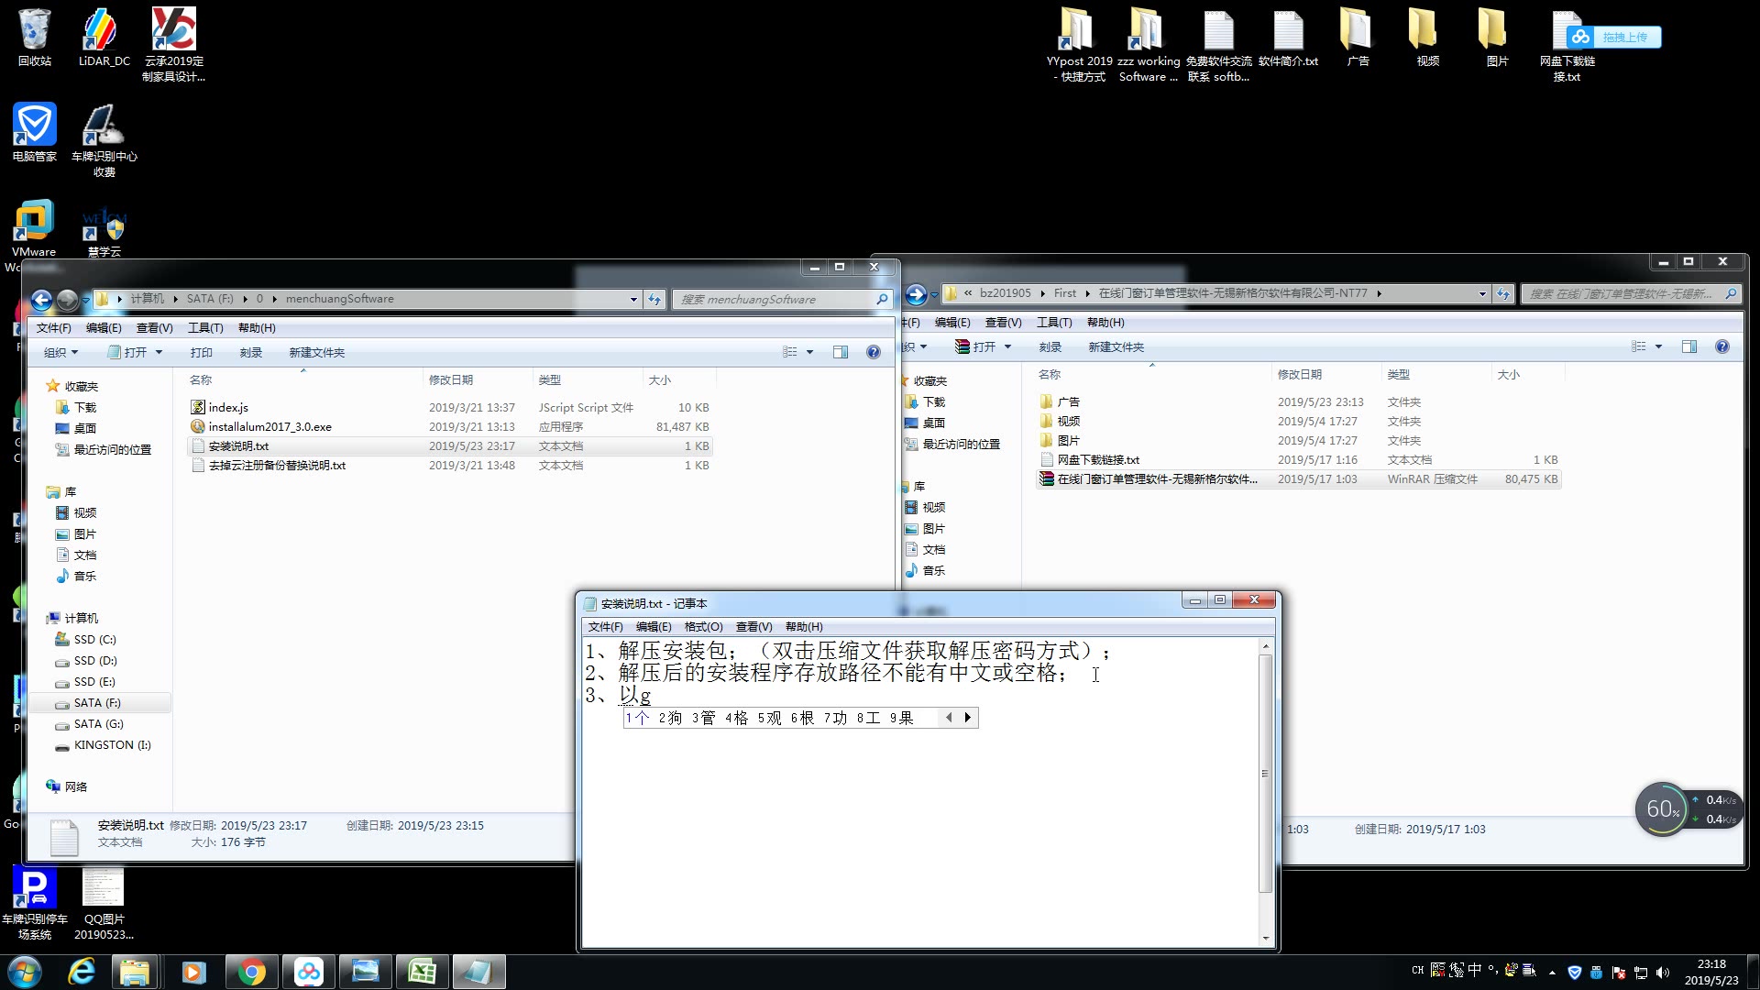Open address bar history dropdown in left Explorer
This screenshot has width=1760, height=990.
633,300
